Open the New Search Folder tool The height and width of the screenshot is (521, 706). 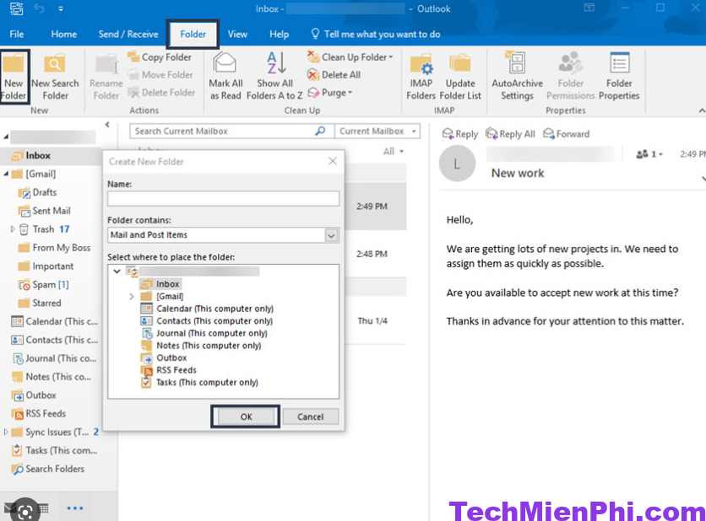55,74
